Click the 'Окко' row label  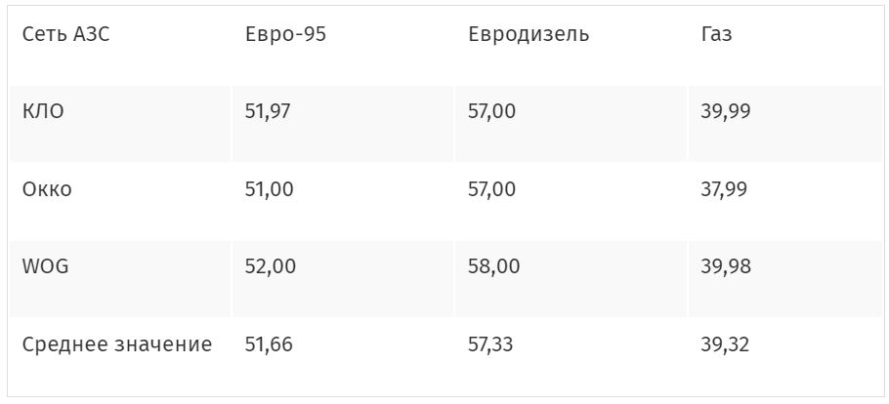click(x=47, y=189)
